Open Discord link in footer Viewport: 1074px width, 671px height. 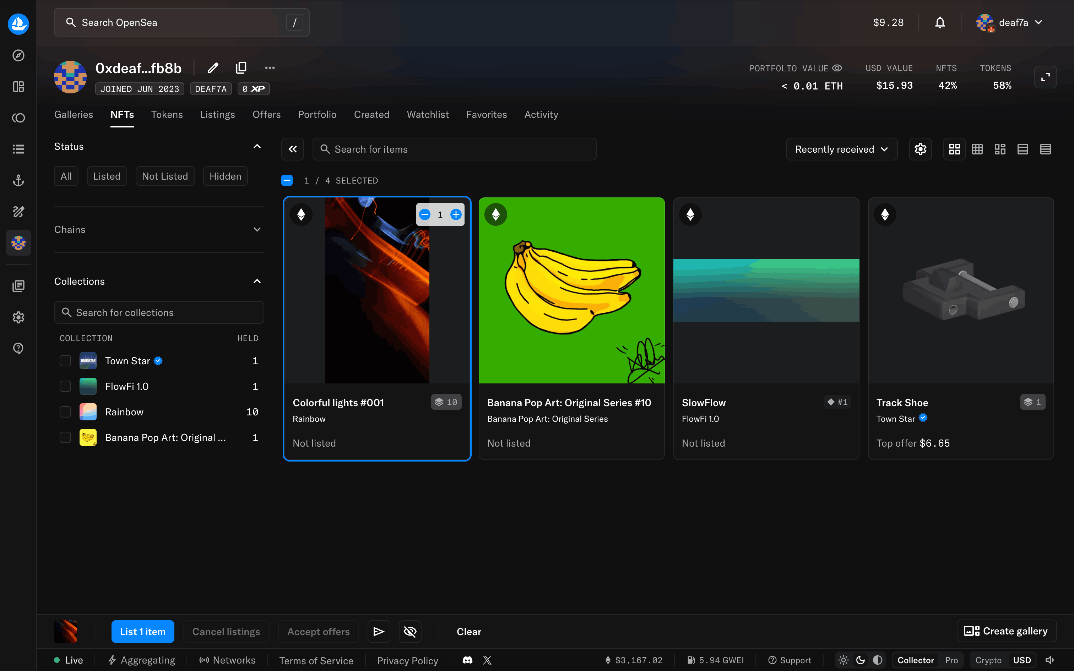tap(467, 660)
